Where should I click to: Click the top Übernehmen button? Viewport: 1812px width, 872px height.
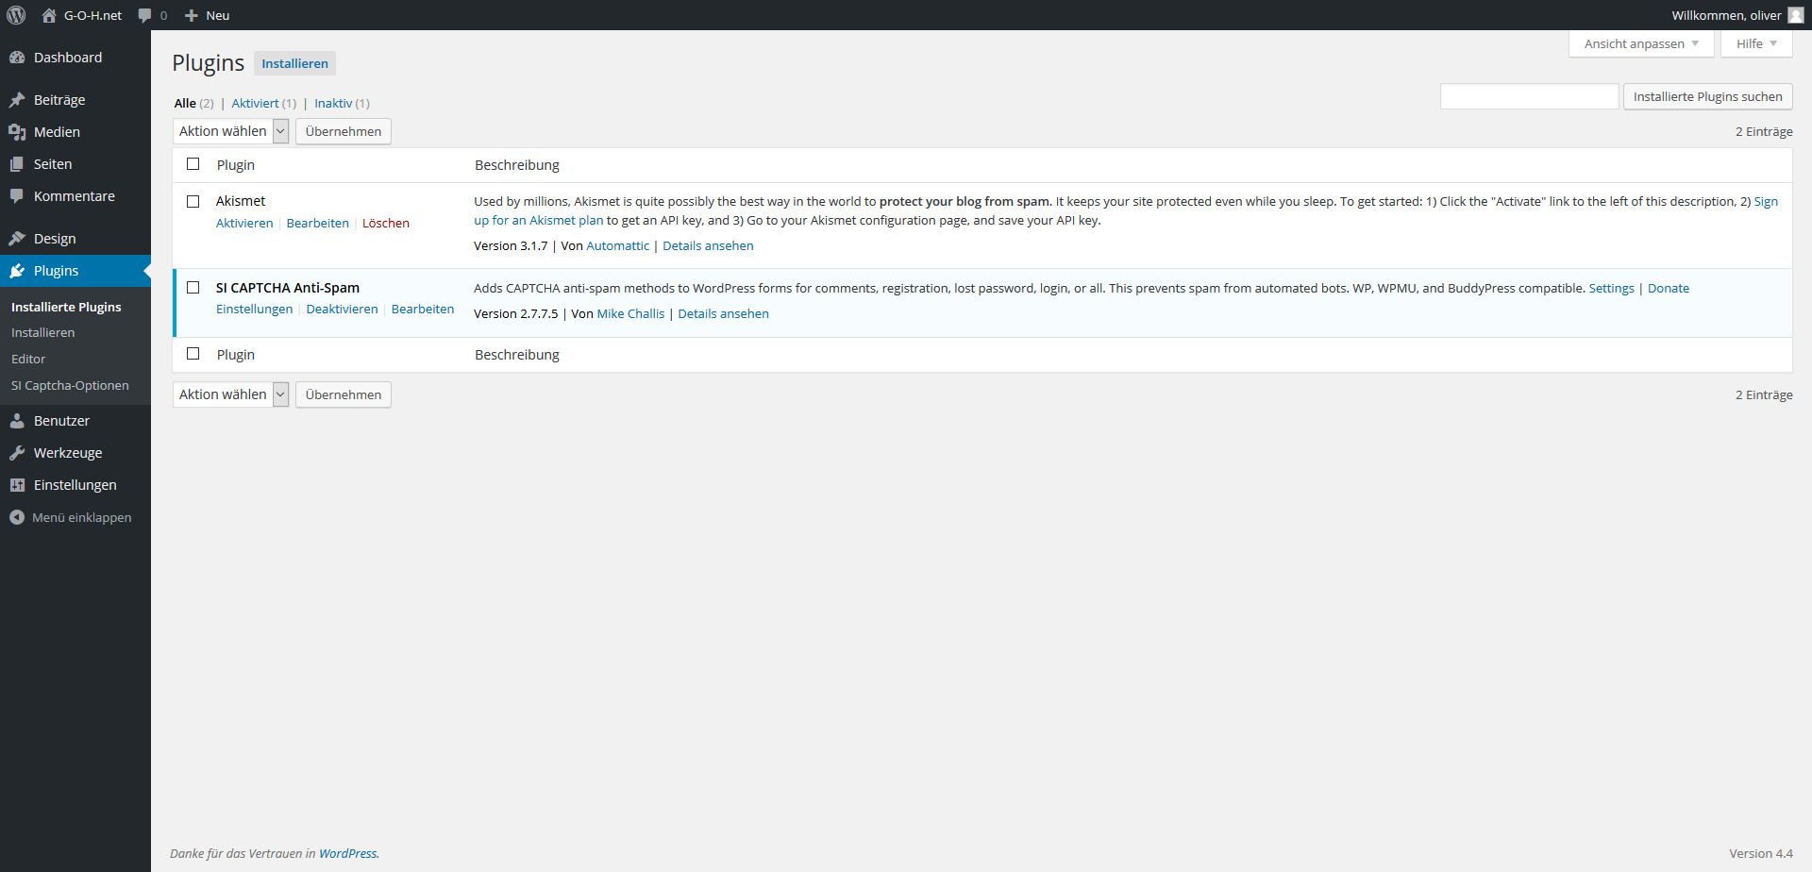point(344,131)
